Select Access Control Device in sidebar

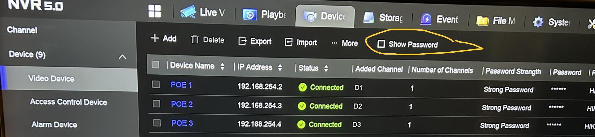click(x=69, y=102)
